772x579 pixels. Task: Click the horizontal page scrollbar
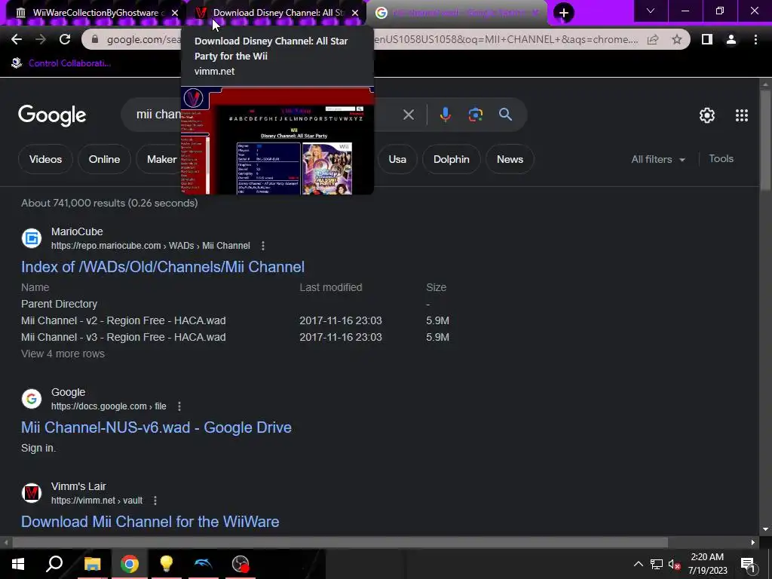[340, 542]
